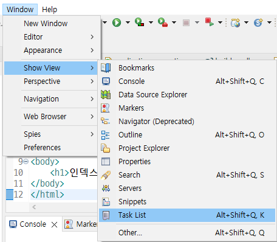Click the red relaunch toolbar icon
277x242 pixels.
coord(210,22)
